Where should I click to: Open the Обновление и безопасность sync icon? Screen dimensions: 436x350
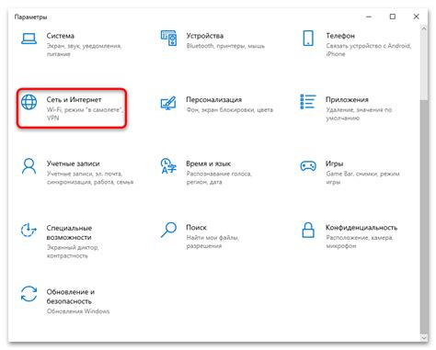tap(29, 294)
